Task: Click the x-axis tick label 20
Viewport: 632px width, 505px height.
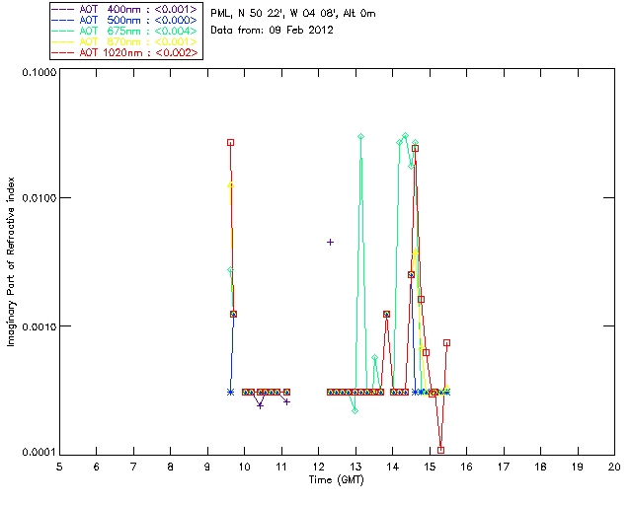Action: click(x=614, y=467)
